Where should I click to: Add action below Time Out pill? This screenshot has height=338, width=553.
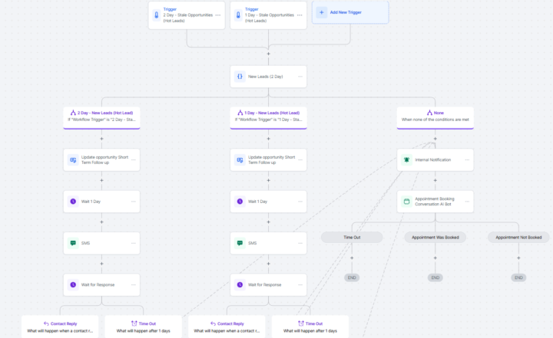[x=352, y=258]
